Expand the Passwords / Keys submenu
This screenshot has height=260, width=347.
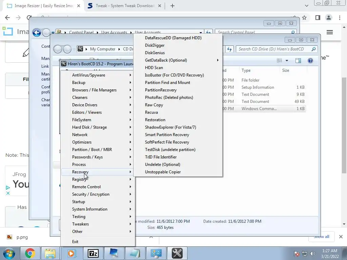coord(97,157)
